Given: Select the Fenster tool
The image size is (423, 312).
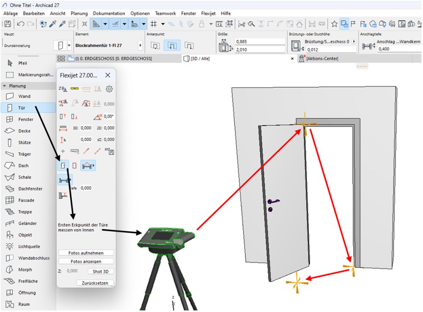Looking at the screenshot, I should (28, 119).
